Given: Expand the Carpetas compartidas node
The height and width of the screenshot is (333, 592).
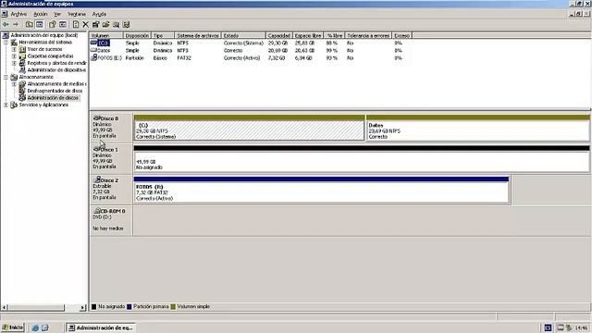Looking at the screenshot, I should [x=14, y=55].
